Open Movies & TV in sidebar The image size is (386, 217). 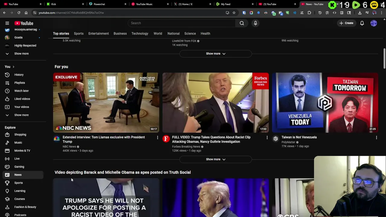tap(23, 150)
